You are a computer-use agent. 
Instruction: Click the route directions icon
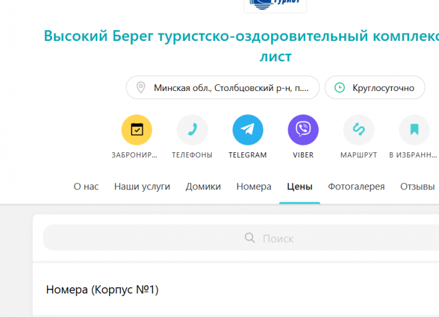coord(358,129)
